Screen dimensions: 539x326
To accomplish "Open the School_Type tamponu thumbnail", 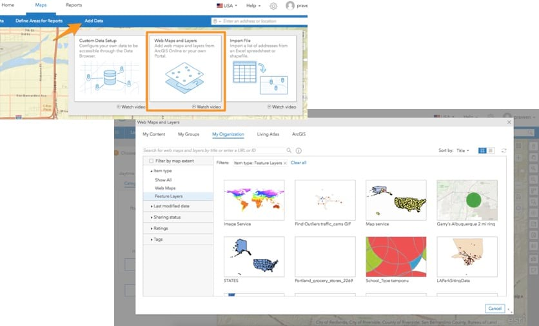I will (x=396, y=256).
